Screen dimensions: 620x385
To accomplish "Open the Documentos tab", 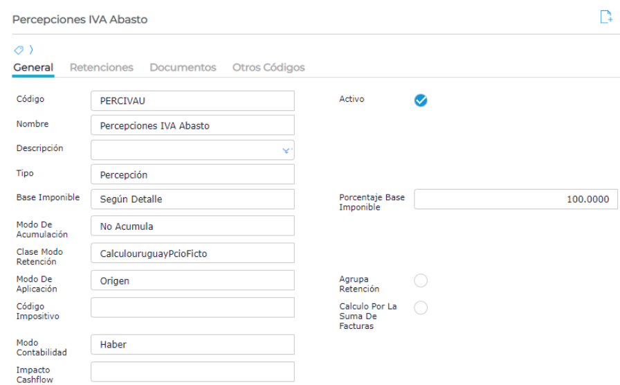I will pyautogui.click(x=183, y=67).
